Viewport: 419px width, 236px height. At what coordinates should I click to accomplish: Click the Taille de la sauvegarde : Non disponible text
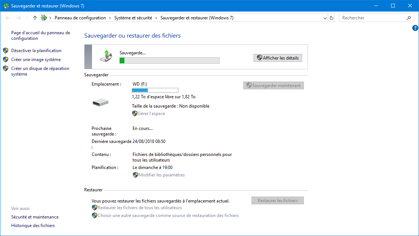(x=171, y=106)
